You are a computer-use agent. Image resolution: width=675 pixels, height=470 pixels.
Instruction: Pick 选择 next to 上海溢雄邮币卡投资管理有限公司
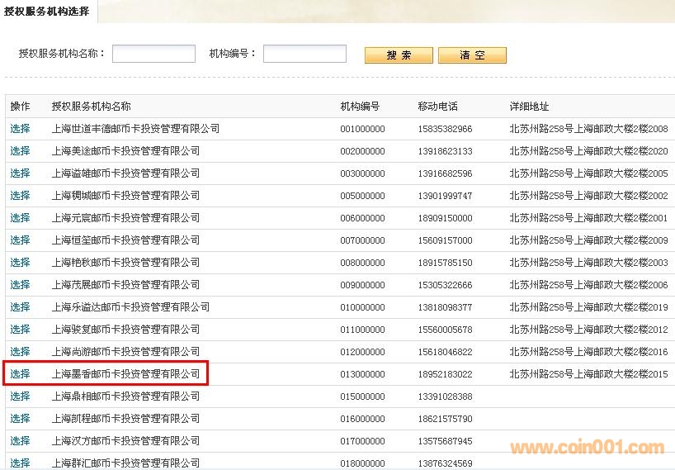[20, 173]
